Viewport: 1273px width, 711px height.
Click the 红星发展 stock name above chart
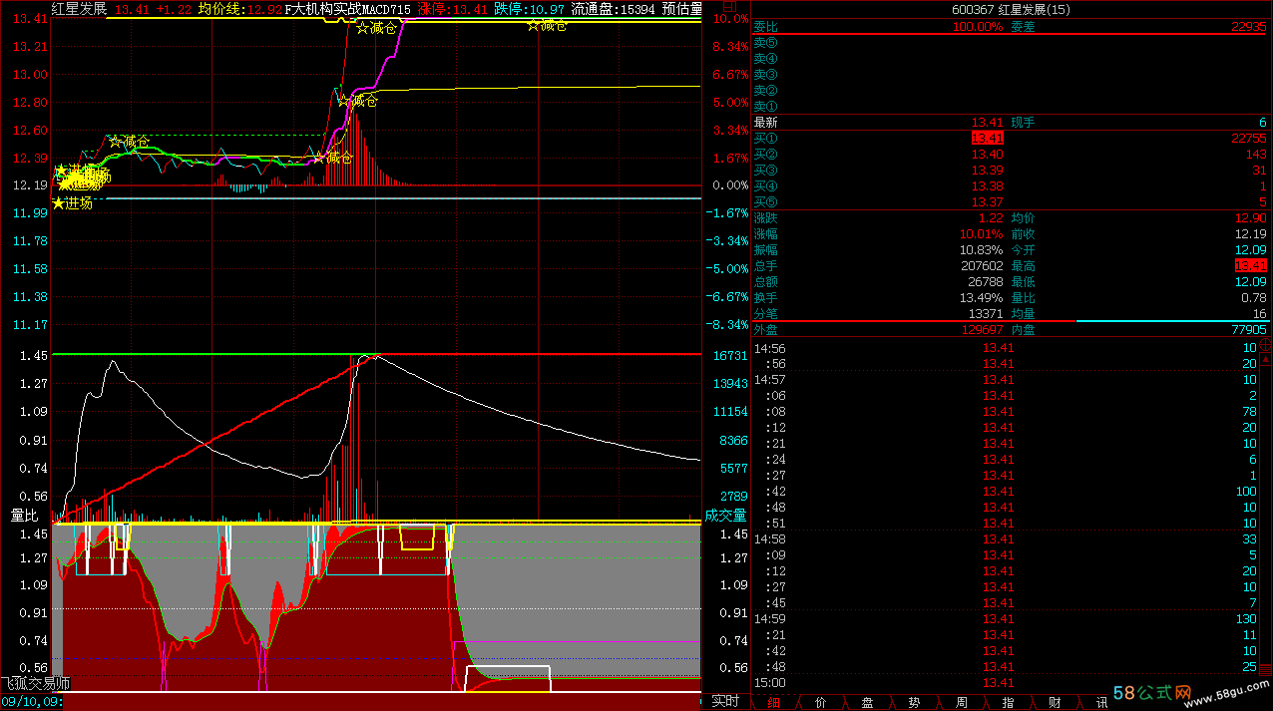coord(79,9)
